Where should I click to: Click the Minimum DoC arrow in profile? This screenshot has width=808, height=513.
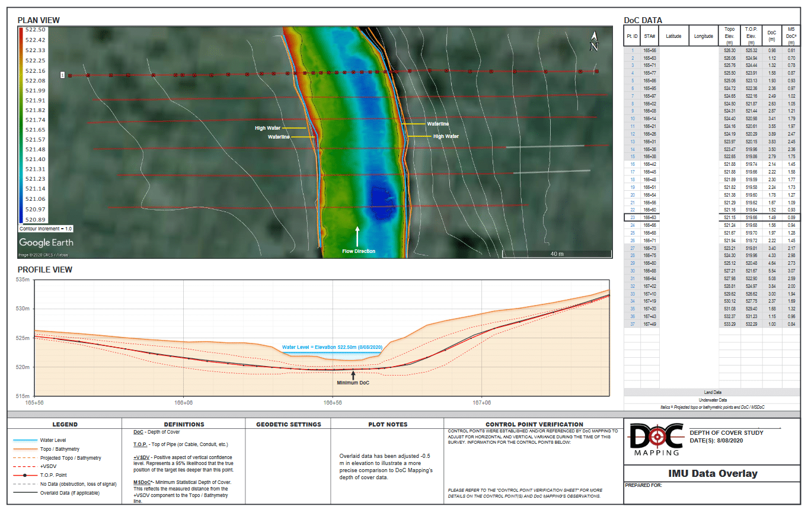pyautogui.click(x=353, y=374)
